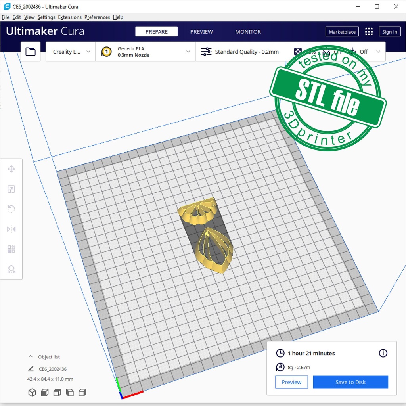Screen dimensions: 406x406
Task: Edit object name with pencil icon
Action: click(31, 369)
